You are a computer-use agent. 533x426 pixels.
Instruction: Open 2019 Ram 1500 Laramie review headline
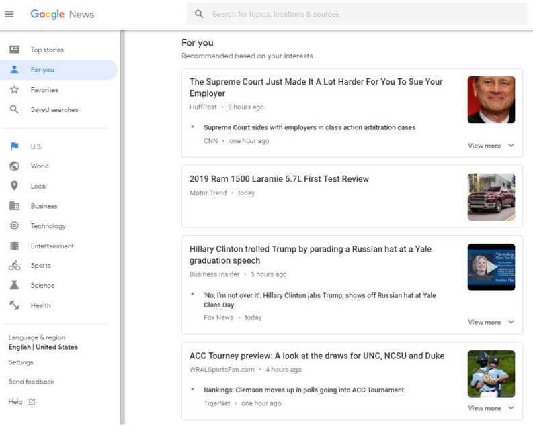279,178
